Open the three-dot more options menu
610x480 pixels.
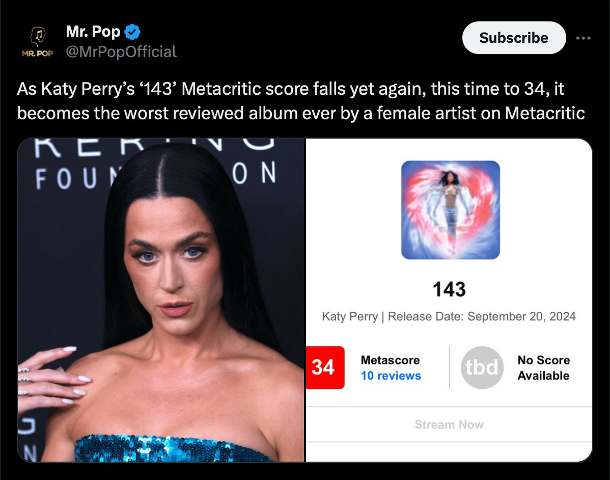click(583, 38)
